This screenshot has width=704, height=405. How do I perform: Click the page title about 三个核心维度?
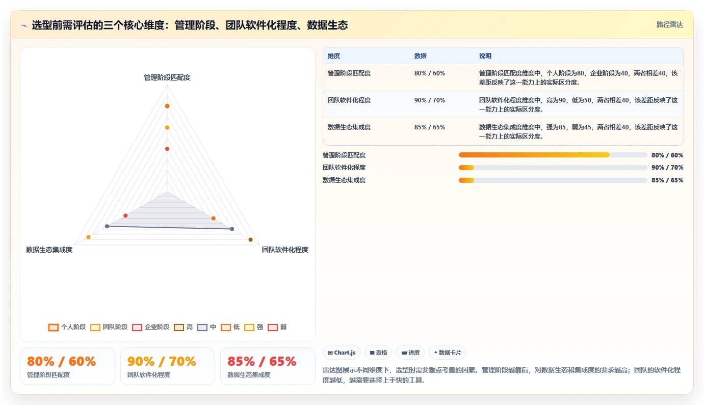(x=190, y=25)
